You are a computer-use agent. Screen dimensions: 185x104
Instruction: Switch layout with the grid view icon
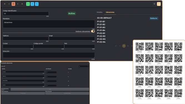pos(154,4)
